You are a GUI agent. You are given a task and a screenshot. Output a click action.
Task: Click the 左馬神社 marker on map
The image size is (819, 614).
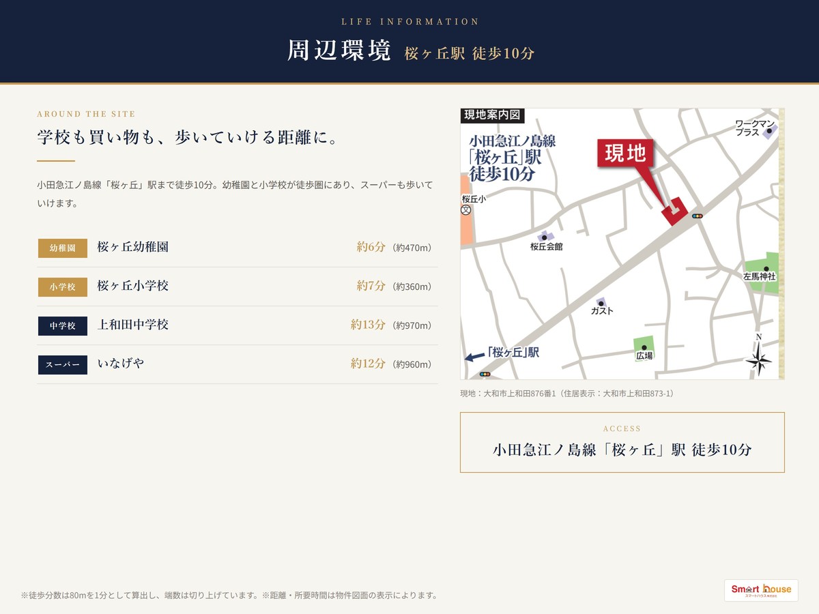[767, 269]
